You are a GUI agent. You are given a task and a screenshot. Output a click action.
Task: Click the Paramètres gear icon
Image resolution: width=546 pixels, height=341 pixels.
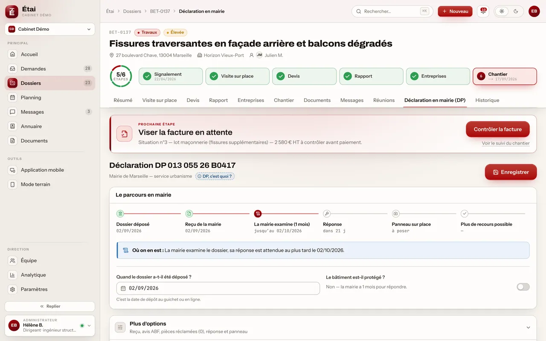click(x=13, y=289)
